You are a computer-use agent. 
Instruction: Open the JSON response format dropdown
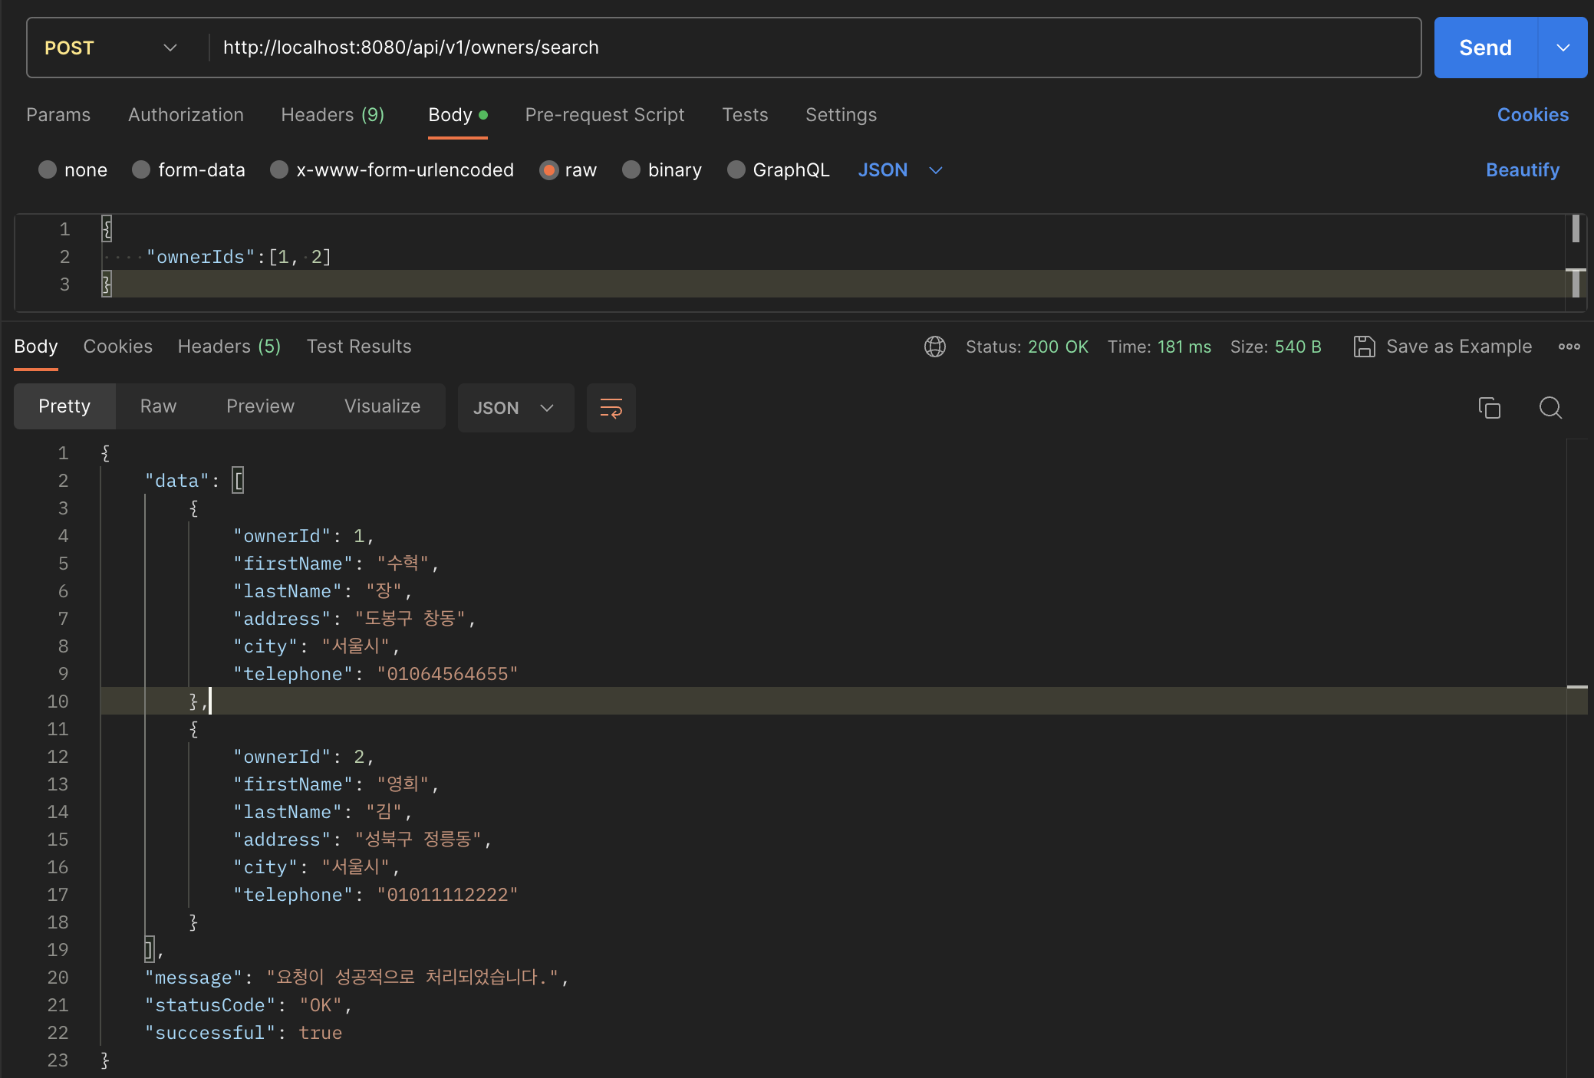point(515,408)
